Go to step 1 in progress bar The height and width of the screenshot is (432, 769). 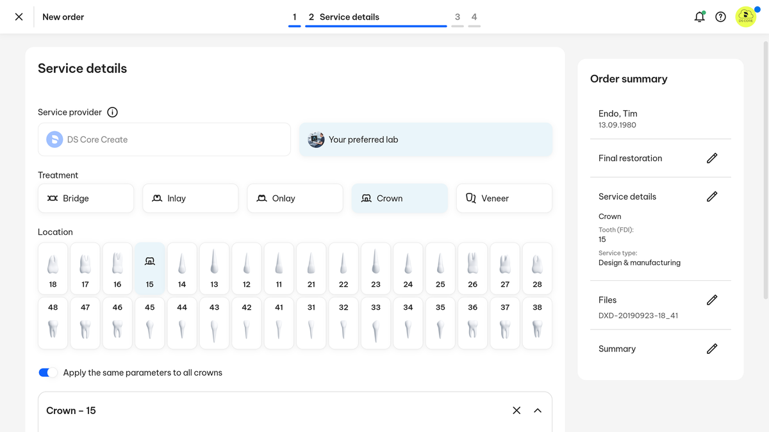click(x=295, y=17)
